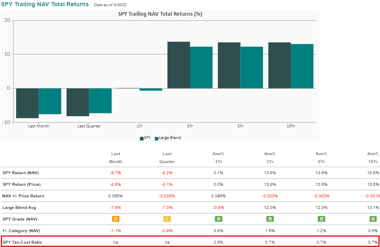Screen dimensions: 380x247
Task: Click the teal Large Blend bar for Last Quarter
Action: 100,101
